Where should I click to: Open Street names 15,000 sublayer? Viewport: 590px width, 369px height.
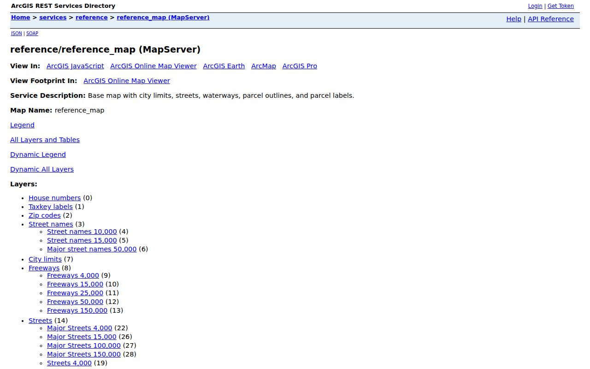[x=82, y=240]
